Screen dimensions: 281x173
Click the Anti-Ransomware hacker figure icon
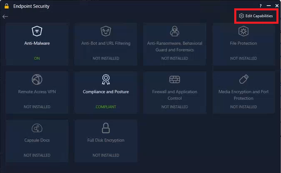[x=175, y=31]
